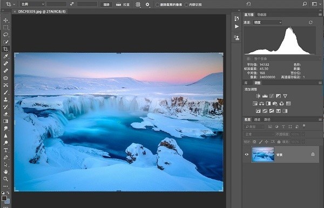The width and height of the screenshot is (324, 208).
Task: Add a Color Lookup adjustment
Action: (288, 103)
